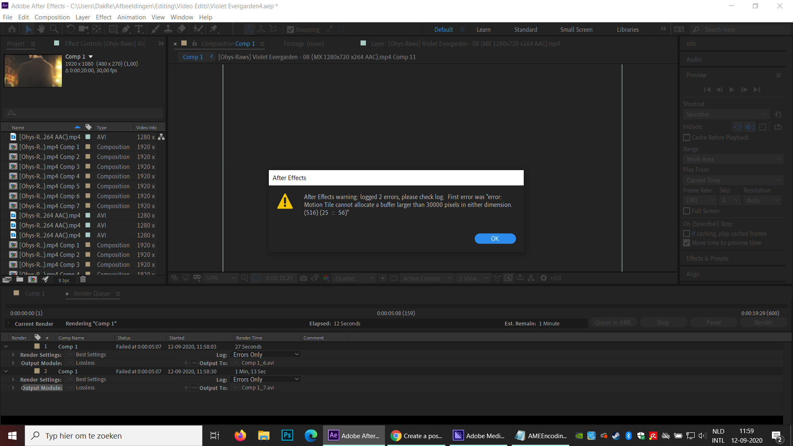Image resolution: width=793 pixels, height=446 pixels.
Task: Expand the Render Settings of render item 1
Action: tap(14, 354)
